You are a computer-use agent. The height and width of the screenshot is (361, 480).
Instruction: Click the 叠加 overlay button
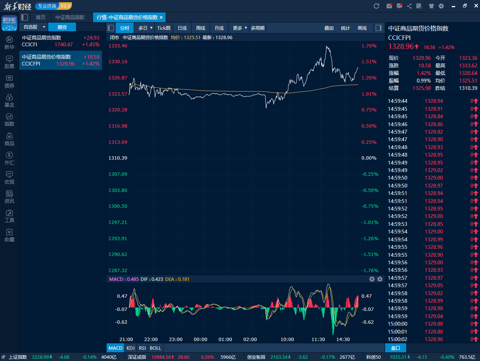329,28
